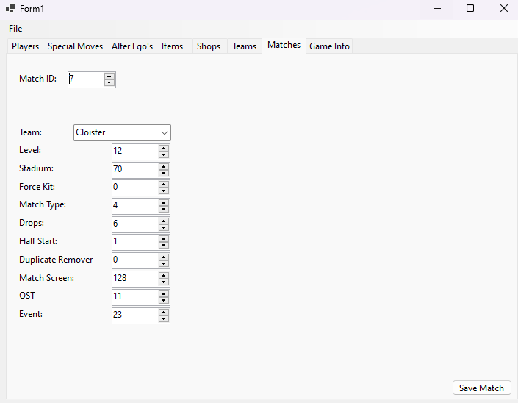Increase the Match Screen value
The image size is (518, 403).
click(164, 275)
